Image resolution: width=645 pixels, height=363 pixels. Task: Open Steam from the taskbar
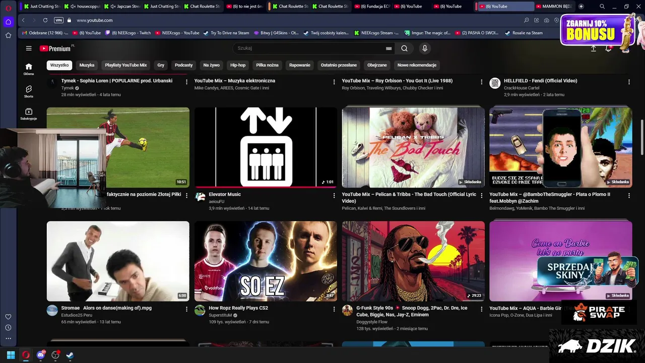70,355
